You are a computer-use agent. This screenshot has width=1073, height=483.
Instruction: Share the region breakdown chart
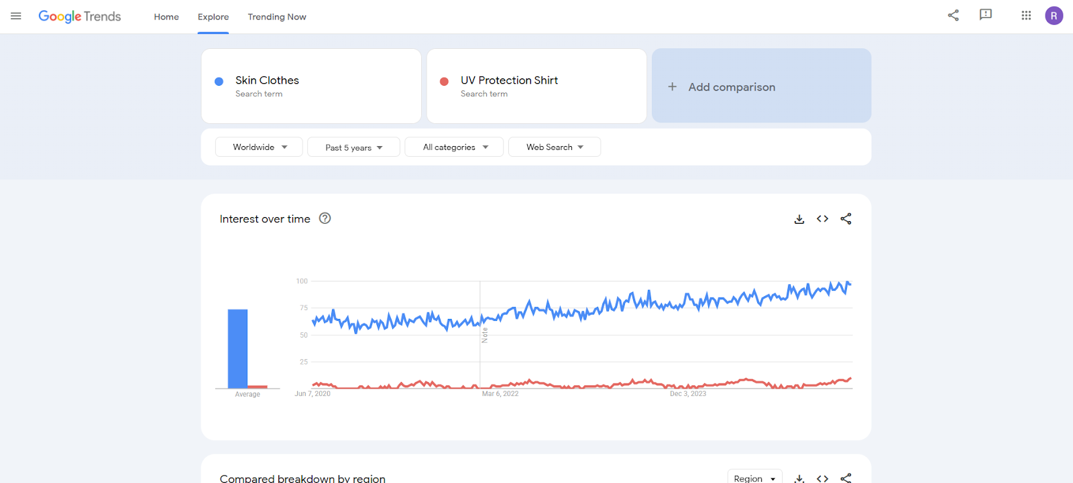point(846,478)
